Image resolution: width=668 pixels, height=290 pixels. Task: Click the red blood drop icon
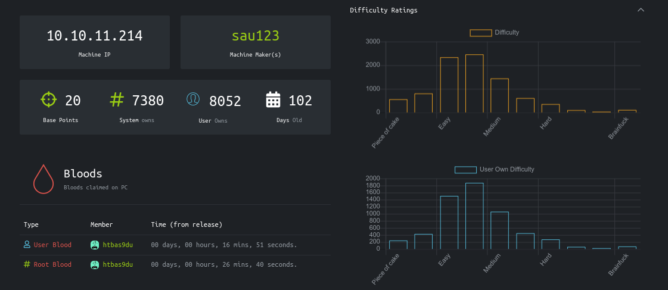point(44,179)
